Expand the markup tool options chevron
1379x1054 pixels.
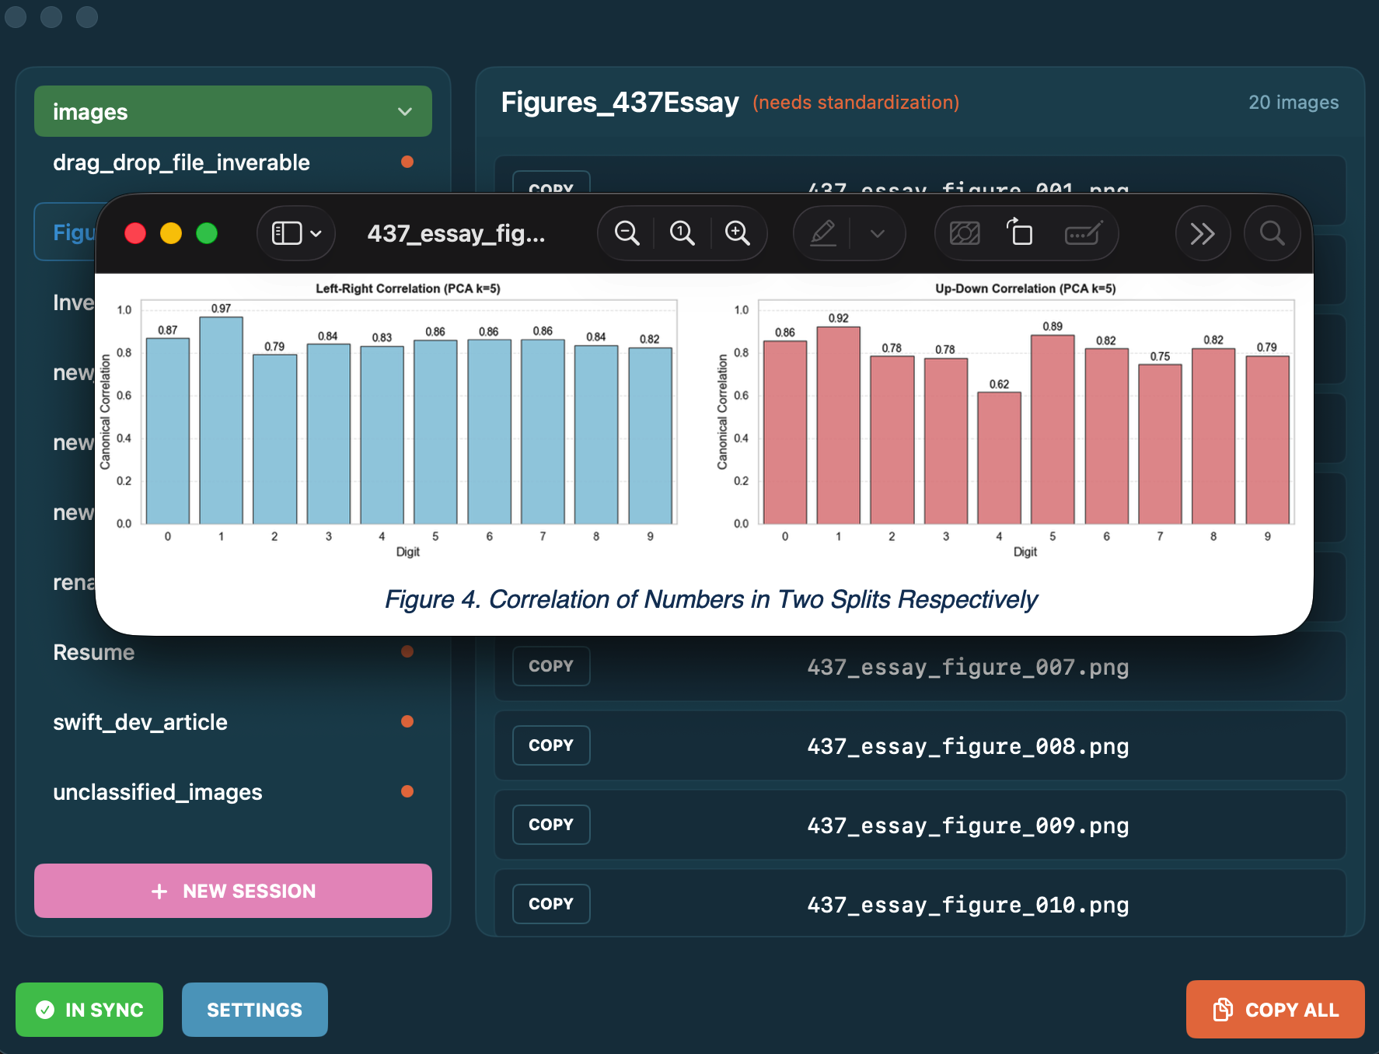(x=878, y=233)
